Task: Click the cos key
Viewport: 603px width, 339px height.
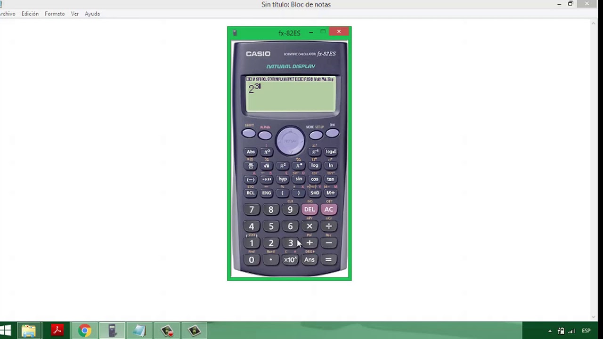Action: click(315, 179)
